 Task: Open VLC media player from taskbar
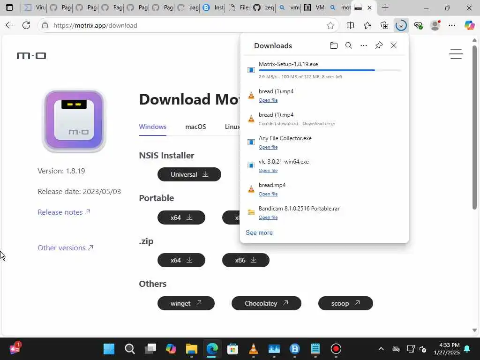(254, 349)
